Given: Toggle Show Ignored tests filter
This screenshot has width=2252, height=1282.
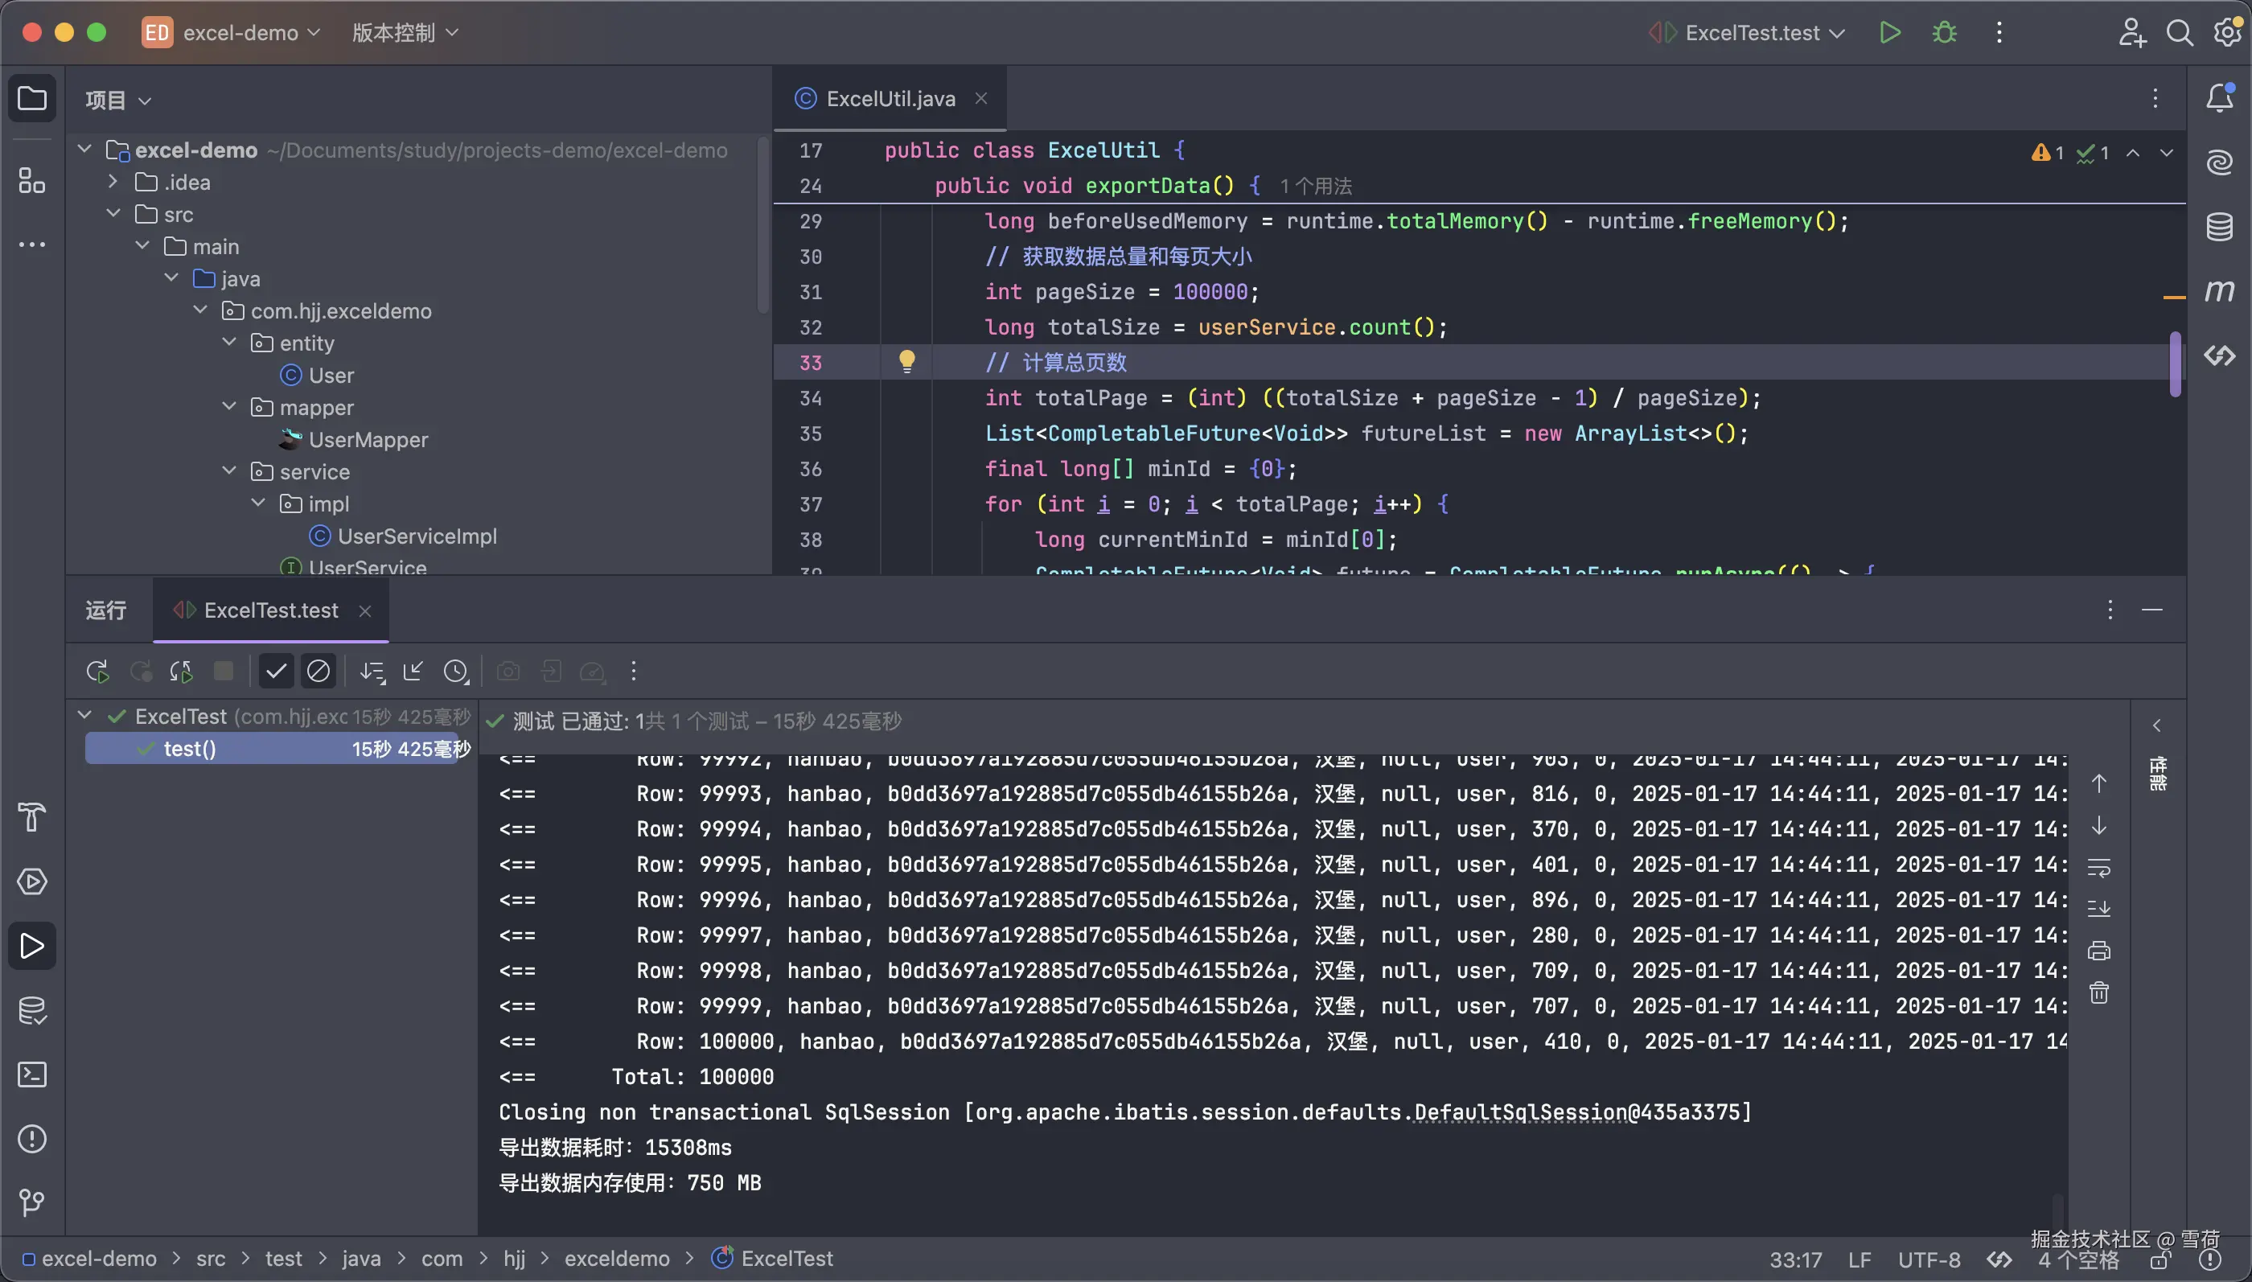Looking at the screenshot, I should click(x=318, y=672).
